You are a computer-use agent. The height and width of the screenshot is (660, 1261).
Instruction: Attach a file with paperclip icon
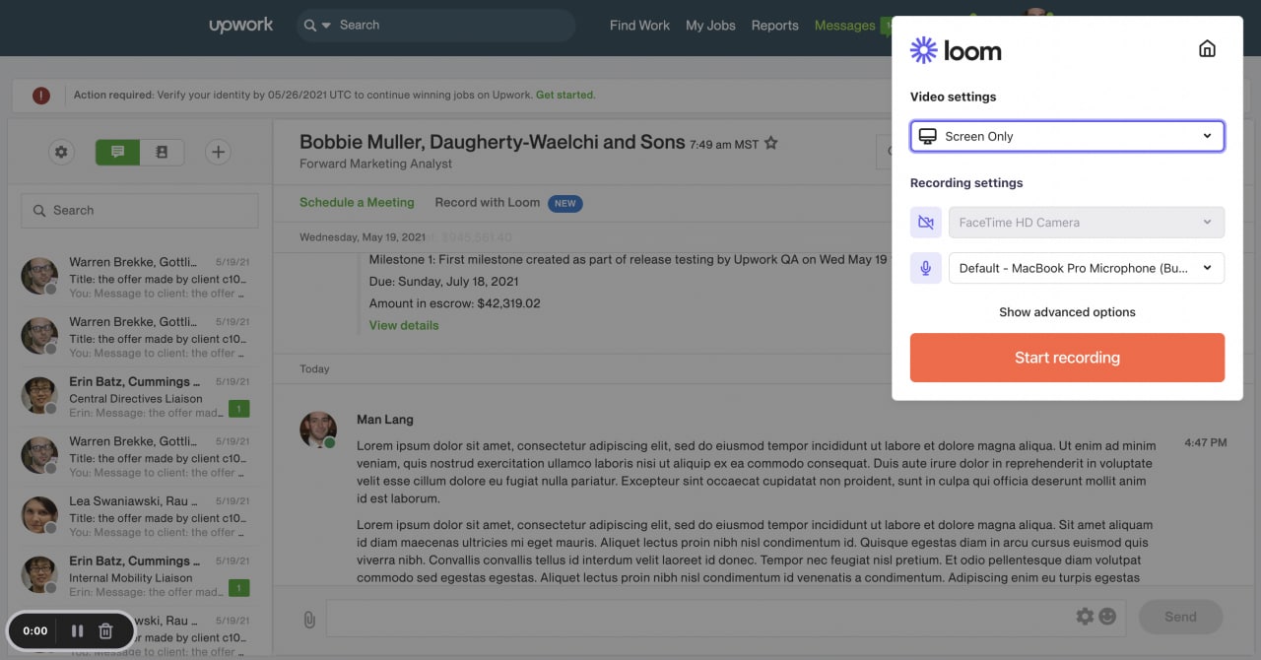point(308,620)
